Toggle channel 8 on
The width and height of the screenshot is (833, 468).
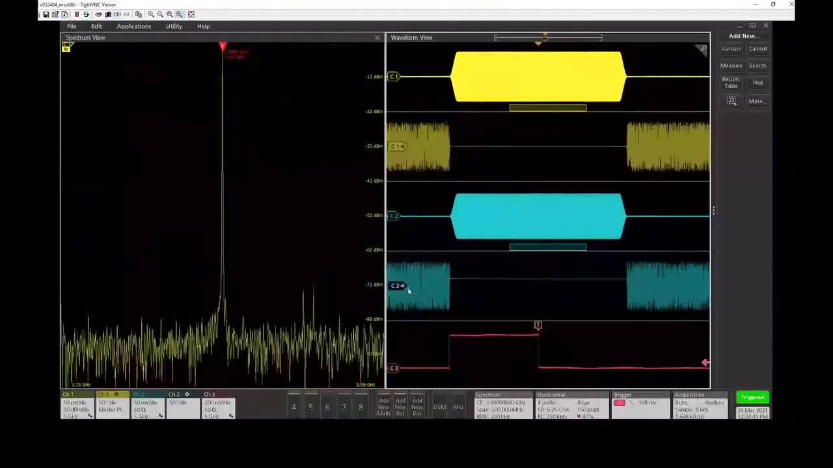point(360,407)
